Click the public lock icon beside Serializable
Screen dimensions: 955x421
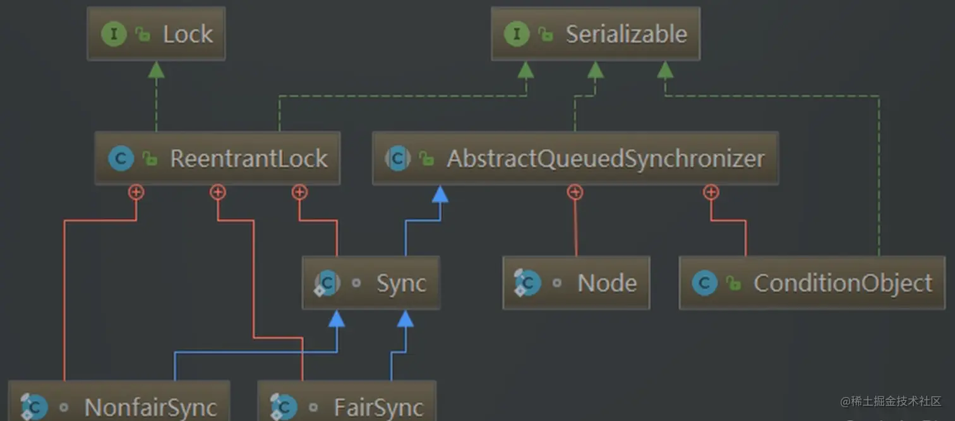coord(546,35)
